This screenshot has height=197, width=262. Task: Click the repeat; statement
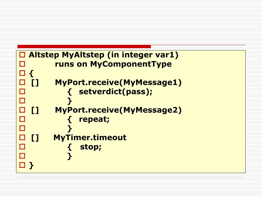click(x=94, y=120)
